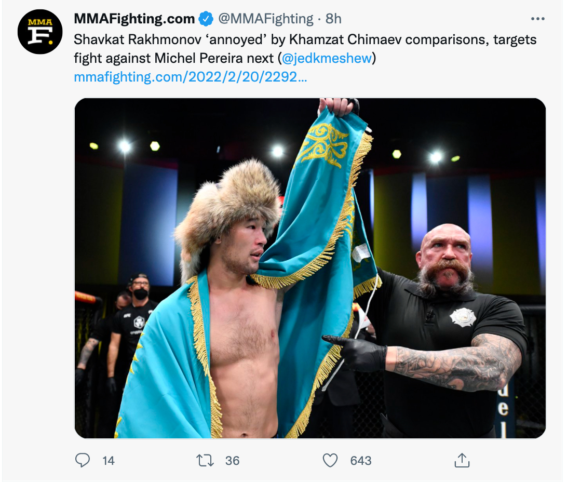Click the blue verified badge
567x482 pixels.
click(206, 19)
